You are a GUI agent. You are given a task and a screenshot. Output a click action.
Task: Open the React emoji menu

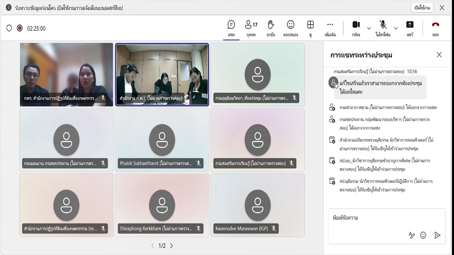point(290,25)
